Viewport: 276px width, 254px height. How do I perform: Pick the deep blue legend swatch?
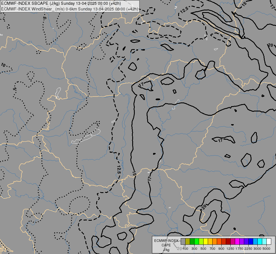coord(251,241)
